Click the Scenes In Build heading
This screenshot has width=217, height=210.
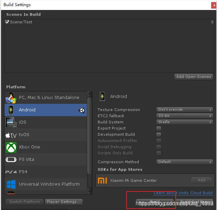tap(23, 14)
